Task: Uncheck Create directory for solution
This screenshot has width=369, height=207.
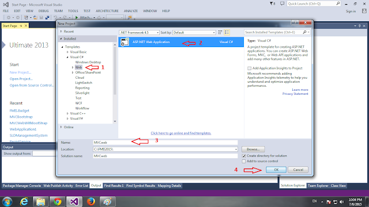Action: point(244,156)
